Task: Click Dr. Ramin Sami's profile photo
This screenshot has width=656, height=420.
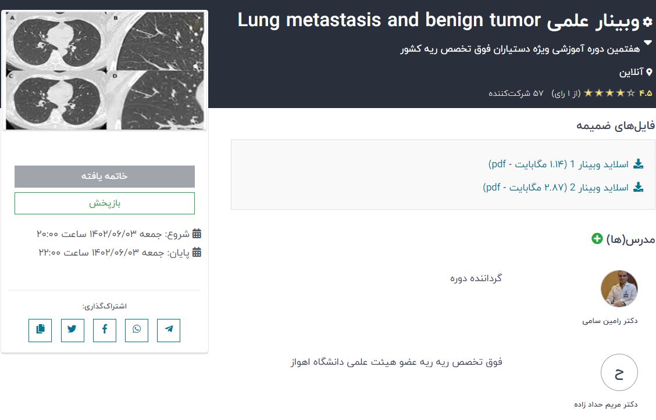Action: pos(619,289)
